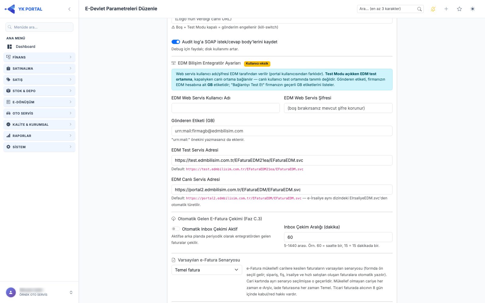Open the Varsayılan e-Fatura Senaryosu dropdown
The width and height of the screenshot is (485, 303).
pos(207,270)
